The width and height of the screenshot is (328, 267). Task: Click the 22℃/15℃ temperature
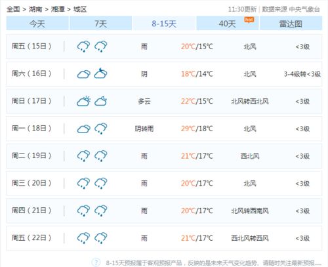(x=197, y=101)
